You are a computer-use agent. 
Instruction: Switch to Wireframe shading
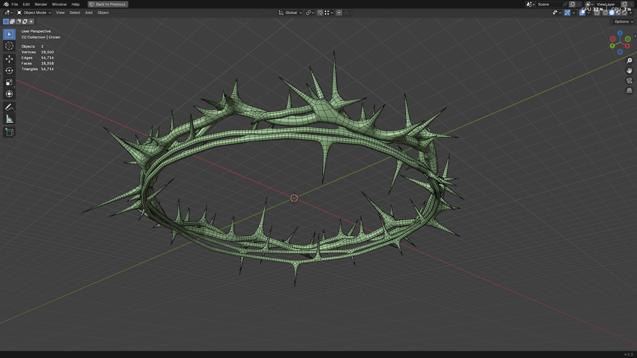pyautogui.click(x=605, y=13)
